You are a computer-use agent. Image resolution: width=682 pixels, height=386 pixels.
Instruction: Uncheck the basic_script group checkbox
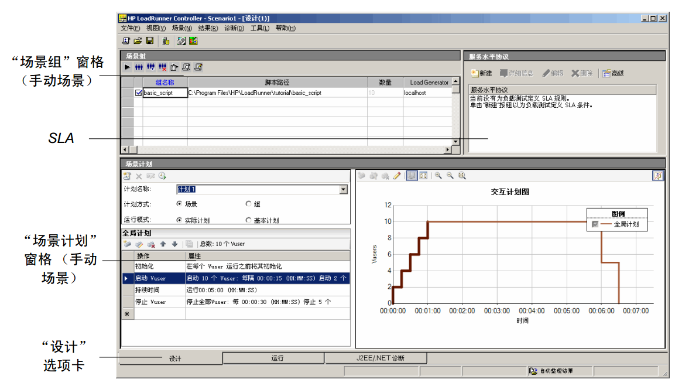138,93
